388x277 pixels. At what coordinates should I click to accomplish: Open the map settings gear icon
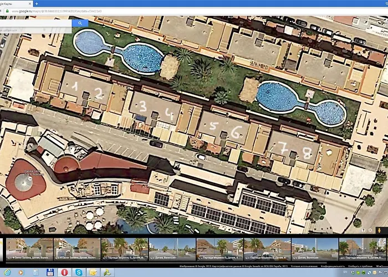370,230
